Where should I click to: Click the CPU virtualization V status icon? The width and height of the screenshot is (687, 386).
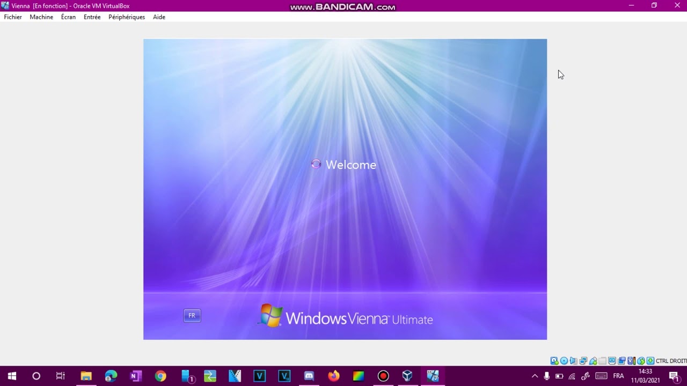point(631,361)
